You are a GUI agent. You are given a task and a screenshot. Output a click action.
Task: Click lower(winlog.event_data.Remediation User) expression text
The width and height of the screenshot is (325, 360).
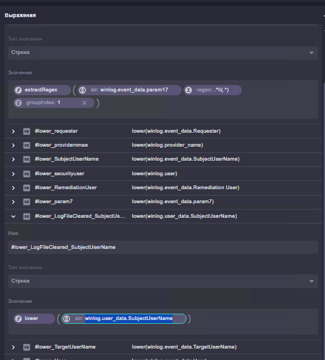[185, 187]
